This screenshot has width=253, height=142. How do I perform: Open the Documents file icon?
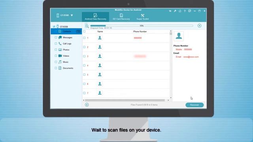tap(60, 68)
